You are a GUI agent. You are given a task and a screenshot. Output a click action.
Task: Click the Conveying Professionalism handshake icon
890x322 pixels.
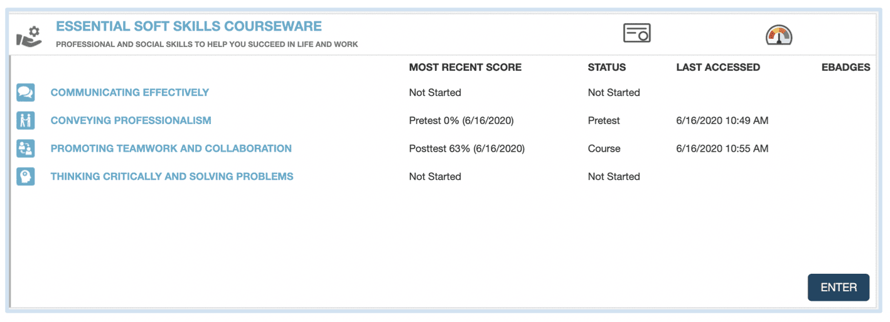(x=26, y=120)
